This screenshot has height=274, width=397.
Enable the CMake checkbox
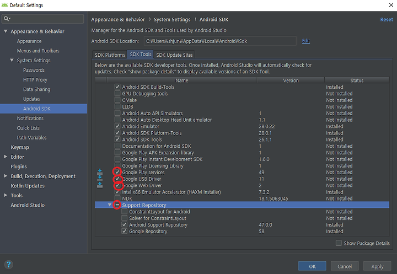[117, 100]
